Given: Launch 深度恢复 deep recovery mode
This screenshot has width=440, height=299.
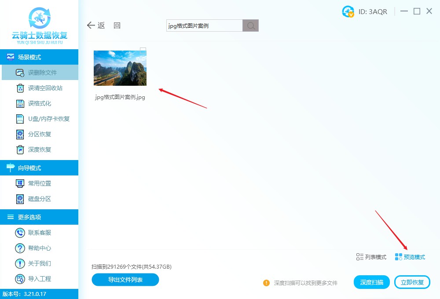Looking at the screenshot, I should tap(40, 149).
